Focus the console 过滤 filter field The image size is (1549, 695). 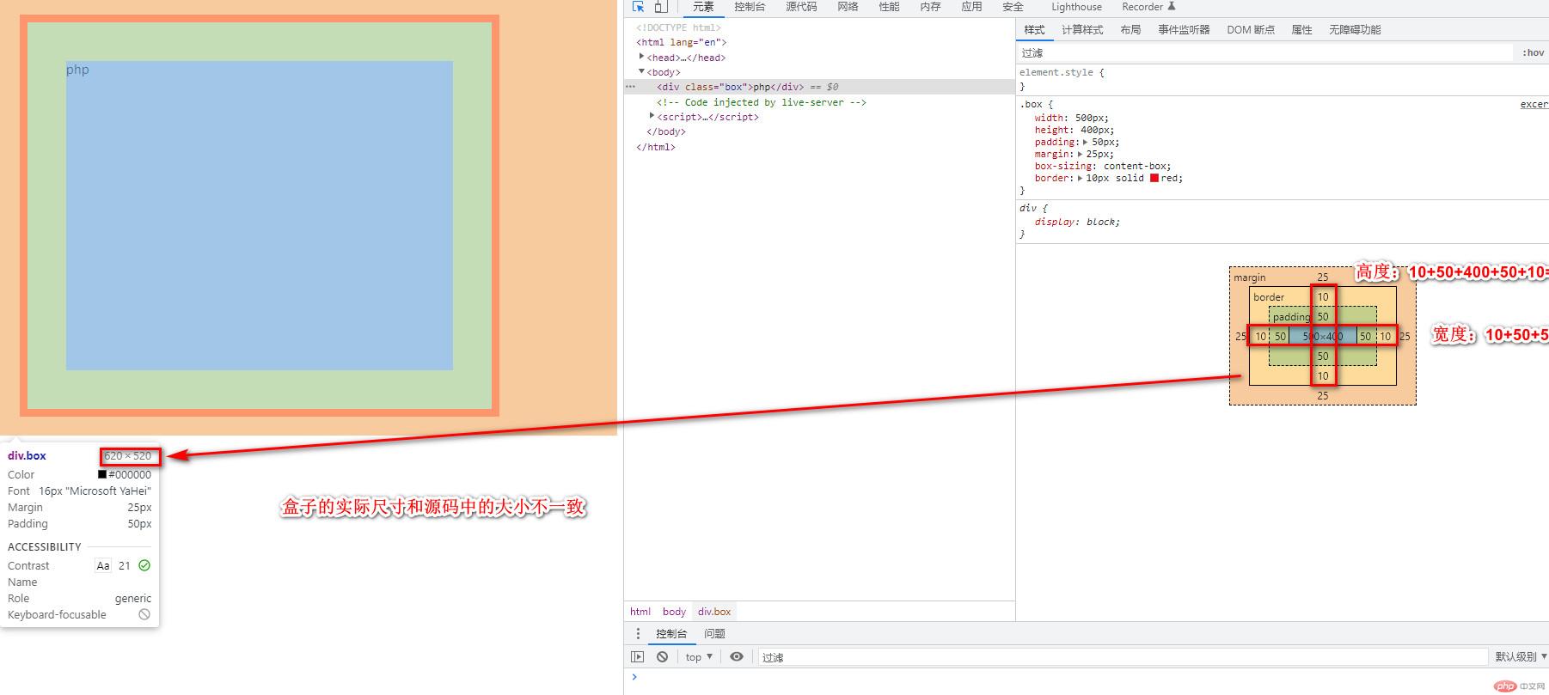click(x=1122, y=657)
